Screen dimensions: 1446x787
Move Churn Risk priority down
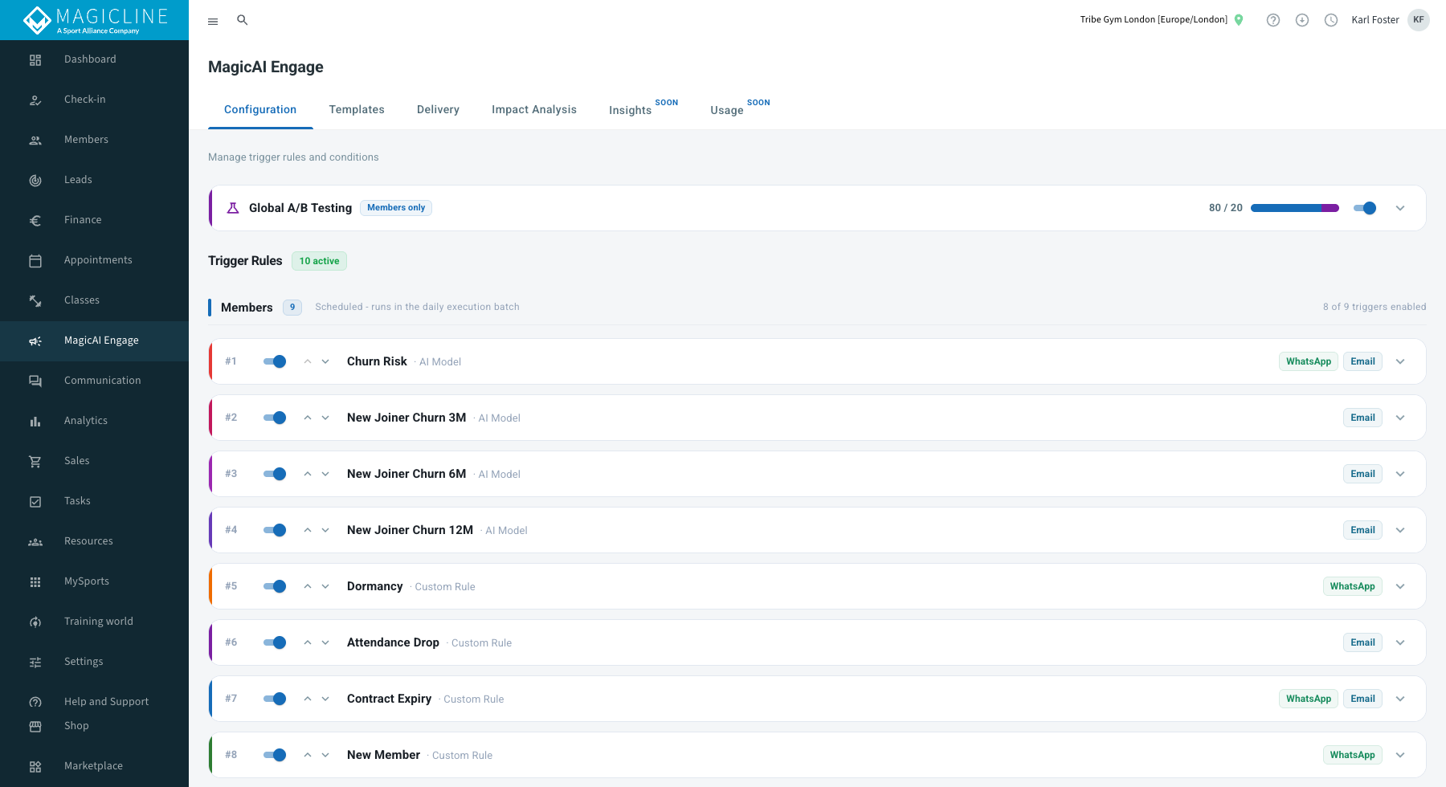[x=325, y=361]
